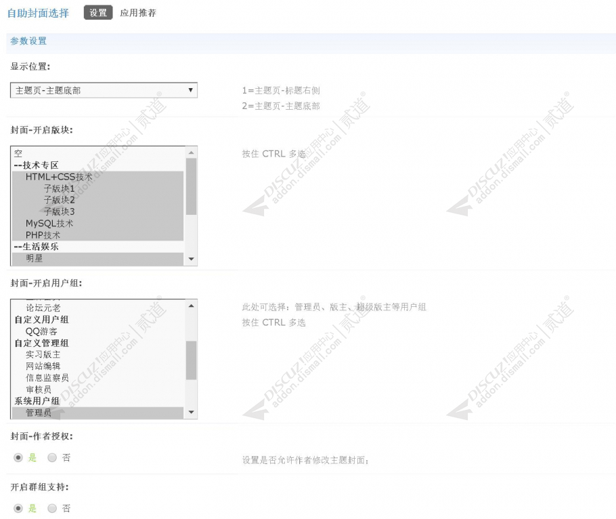This screenshot has height=519, width=616.
Task: Select 论坛元老 in the user group list
Action: click(98, 308)
